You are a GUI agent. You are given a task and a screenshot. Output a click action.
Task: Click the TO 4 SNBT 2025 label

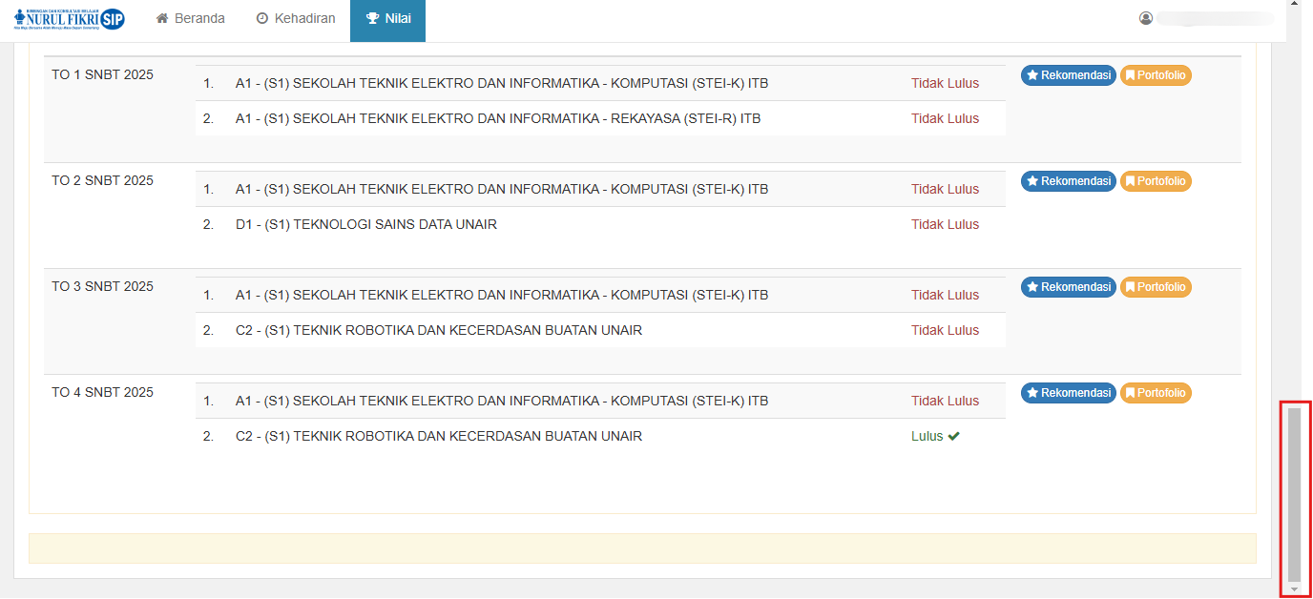tap(102, 393)
